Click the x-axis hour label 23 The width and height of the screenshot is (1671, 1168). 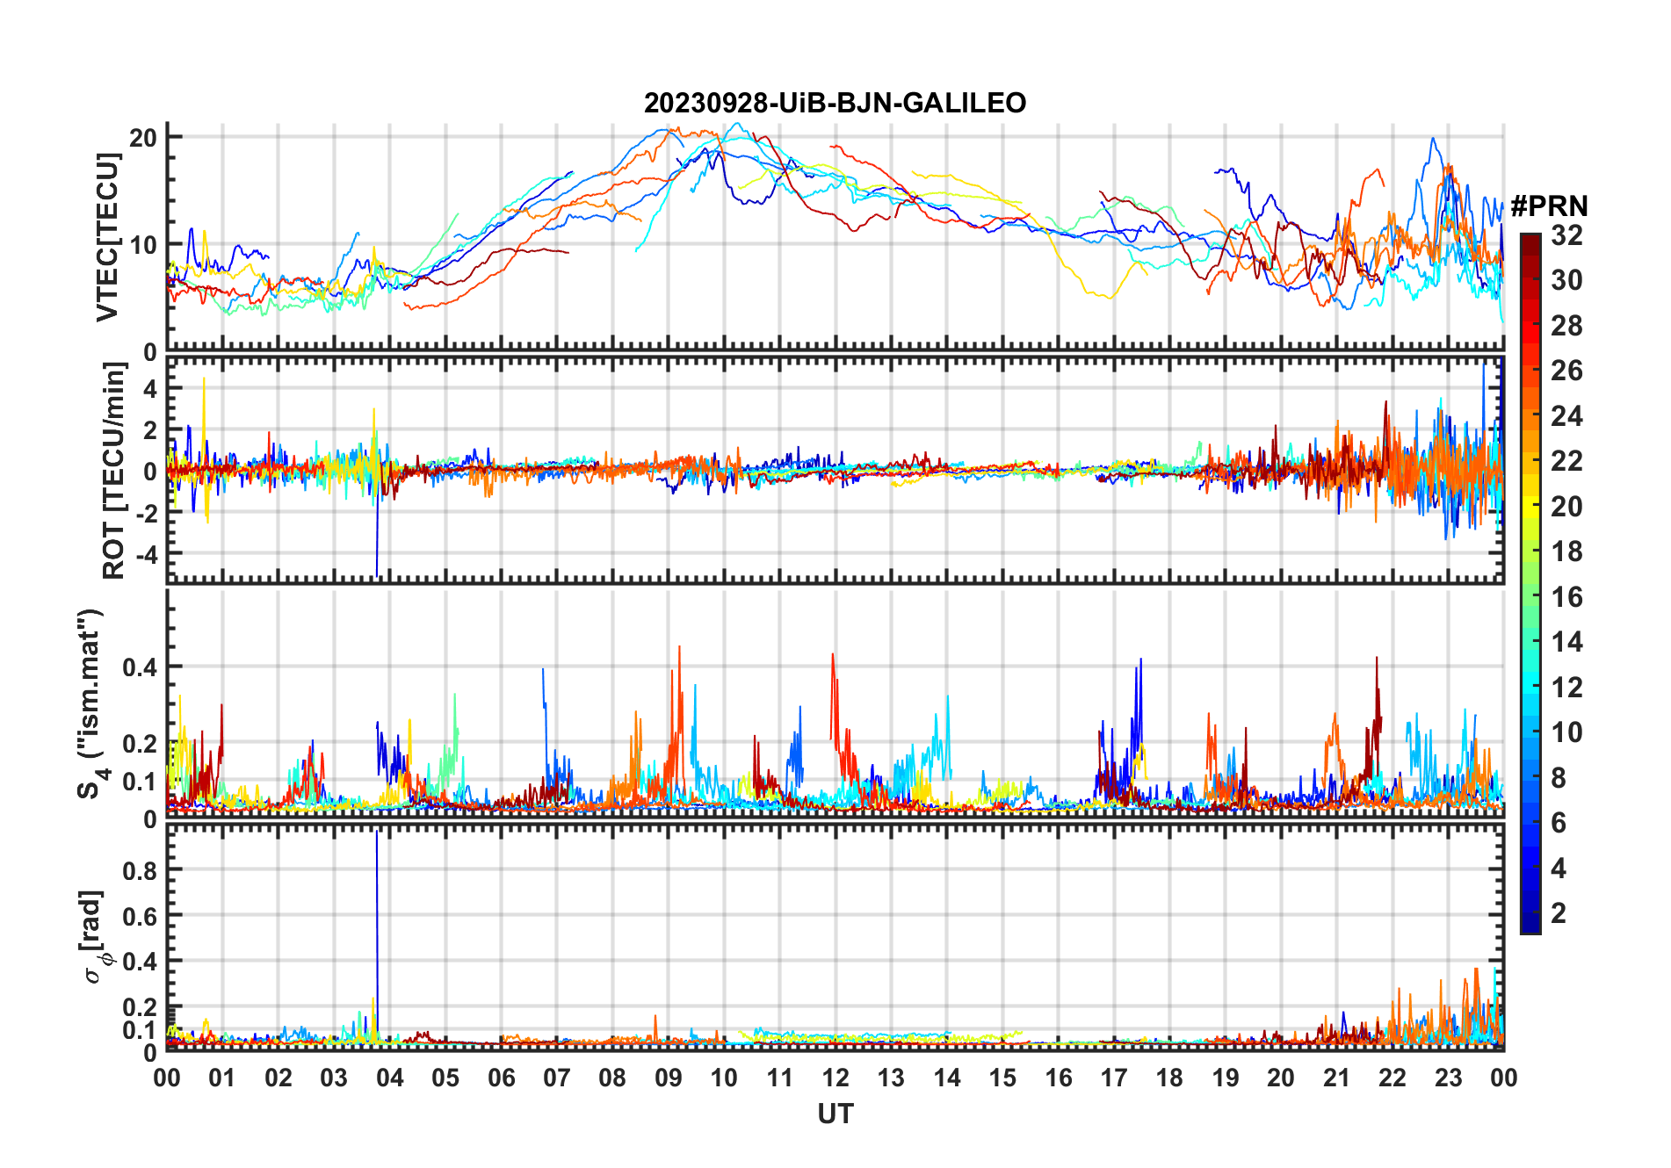[x=1449, y=1078]
